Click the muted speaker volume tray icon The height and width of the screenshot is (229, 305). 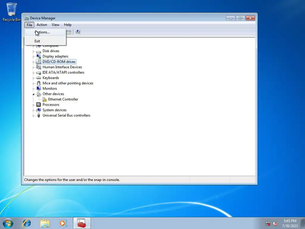point(275,223)
